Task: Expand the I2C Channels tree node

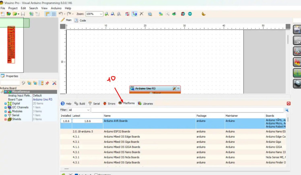Action: 6,107
